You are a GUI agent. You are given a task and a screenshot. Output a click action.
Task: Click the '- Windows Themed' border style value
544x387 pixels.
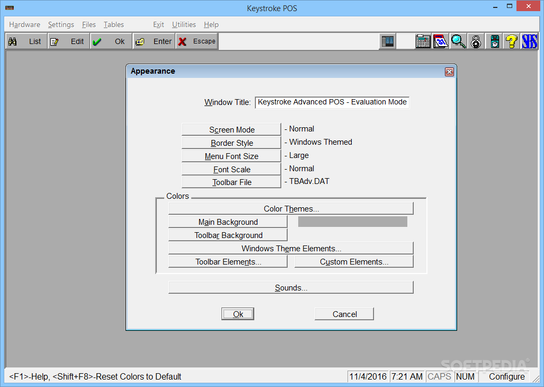(x=318, y=142)
